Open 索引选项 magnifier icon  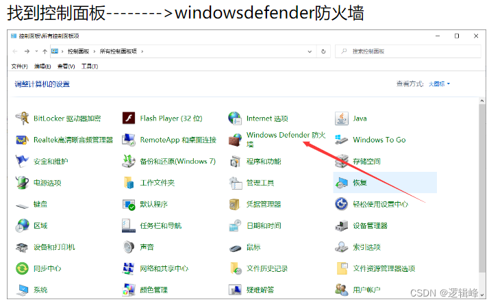(x=342, y=247)
